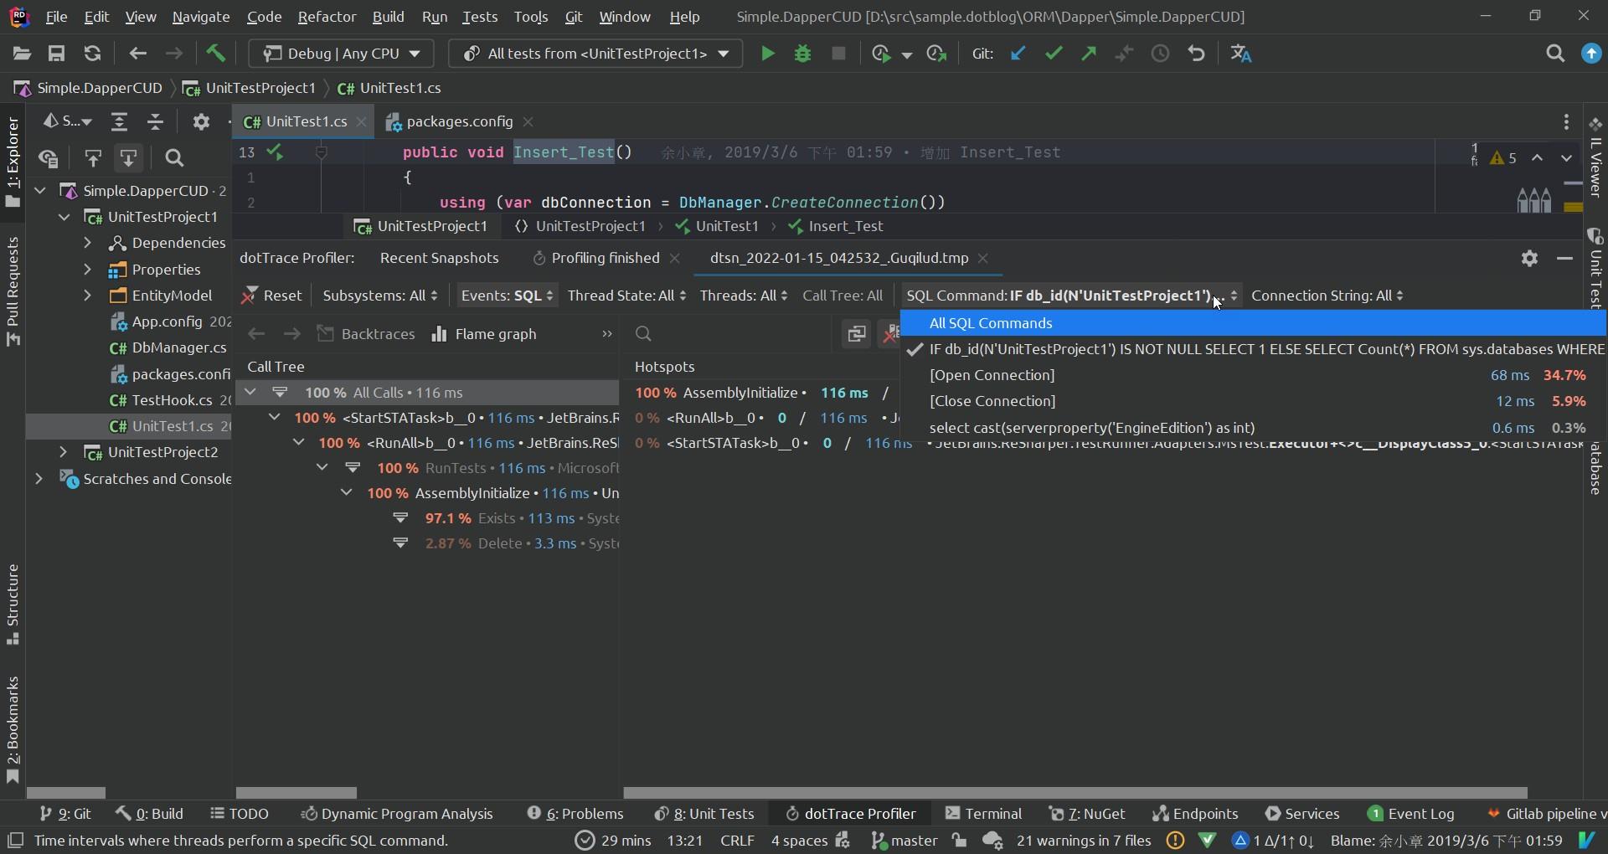Click the hotspots search field
1608x854 pixels.
click(729, 334)
